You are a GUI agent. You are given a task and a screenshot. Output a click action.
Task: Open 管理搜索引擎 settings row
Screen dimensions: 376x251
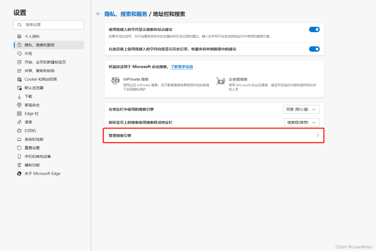point(214,136)
